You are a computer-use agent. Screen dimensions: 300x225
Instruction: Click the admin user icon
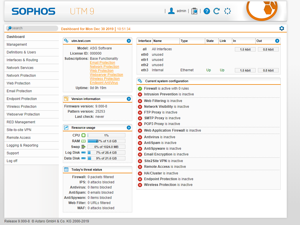point(171,11)
